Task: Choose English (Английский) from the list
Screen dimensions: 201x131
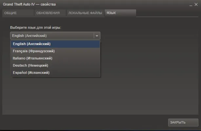Action: (55, 44)
